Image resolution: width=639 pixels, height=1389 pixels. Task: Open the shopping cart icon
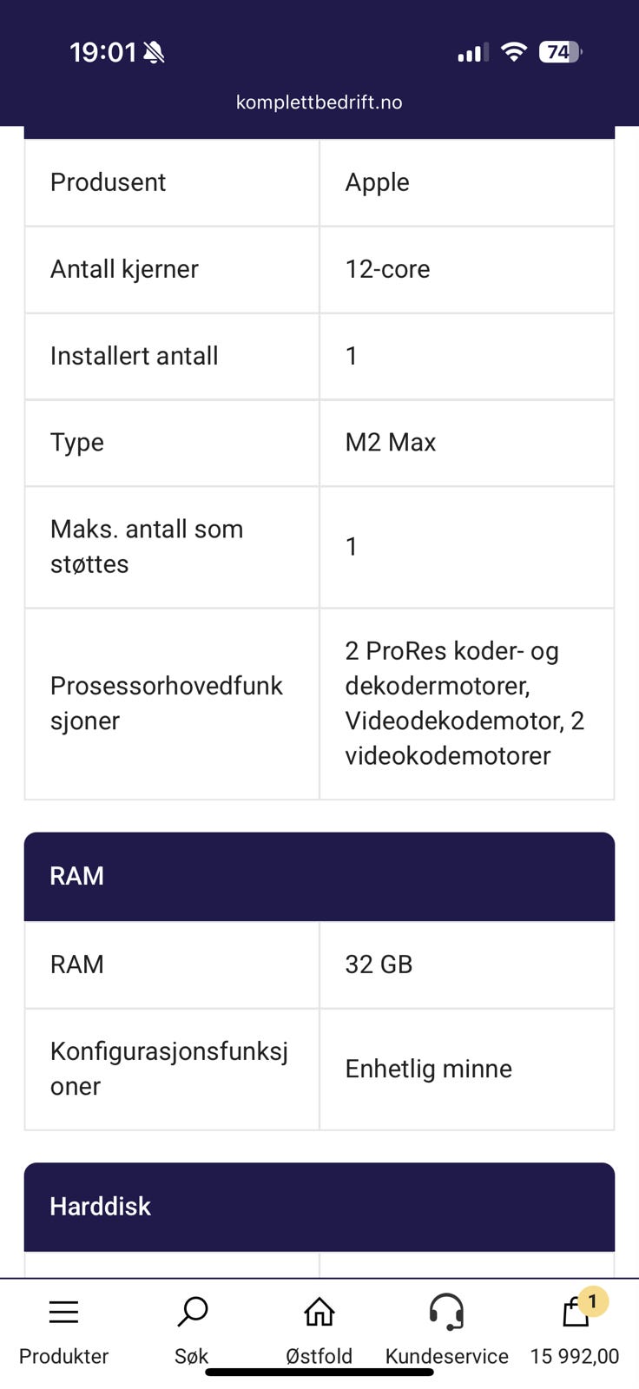[573, 1313]
